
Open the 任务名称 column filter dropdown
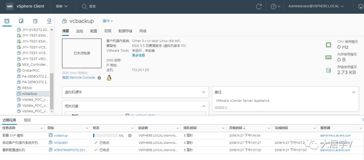point(42,128)
